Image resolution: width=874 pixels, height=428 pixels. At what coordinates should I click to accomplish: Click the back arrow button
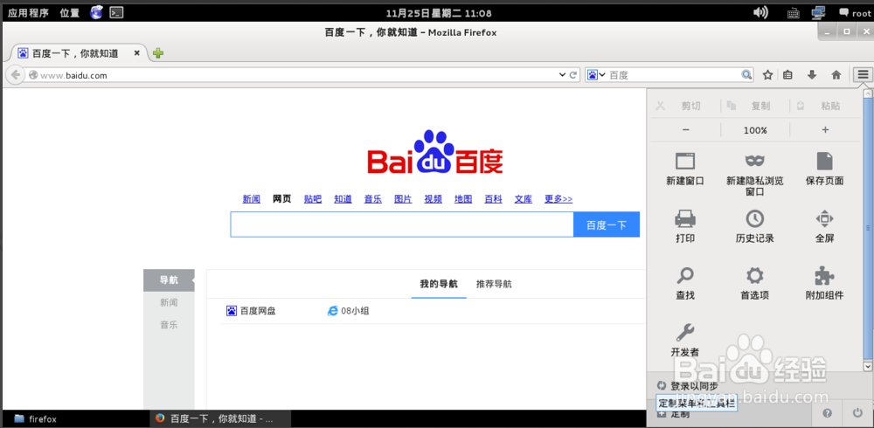pos(15,74)
